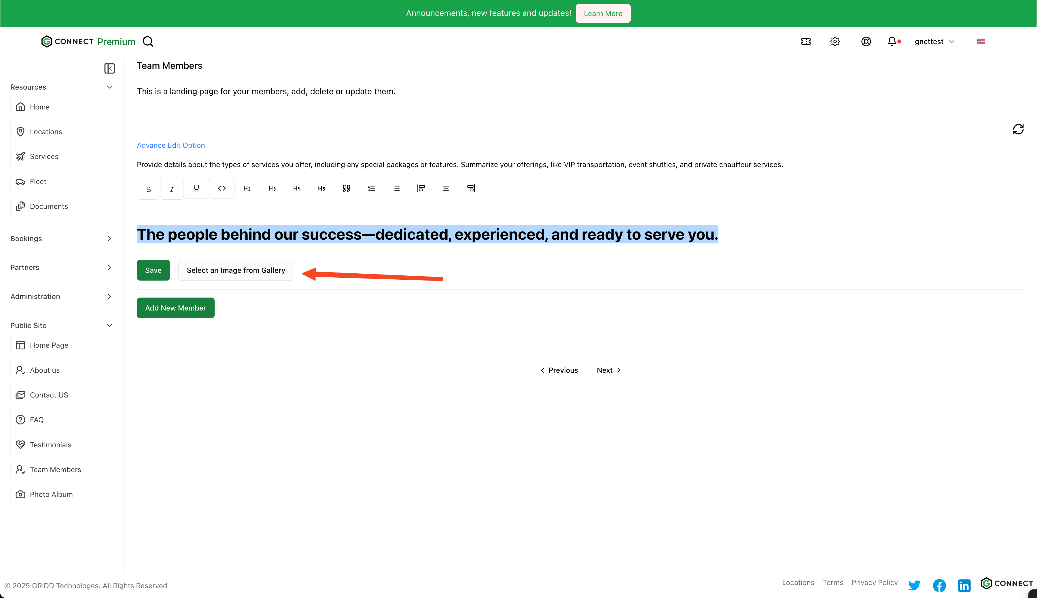The height and width of the screenshot is (598, 1037).
Task: Toggle underline formatting button
Action: (x=196, y=188)
